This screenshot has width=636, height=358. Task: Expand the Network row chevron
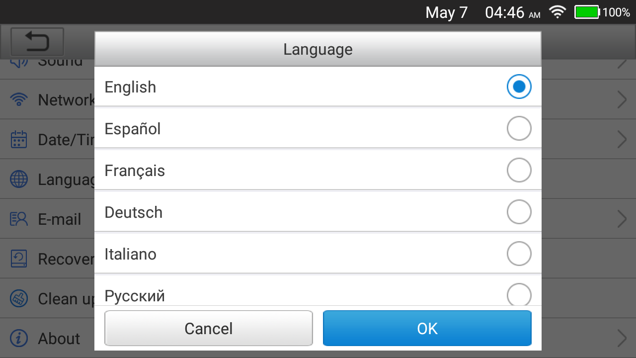tap(622, 100)
